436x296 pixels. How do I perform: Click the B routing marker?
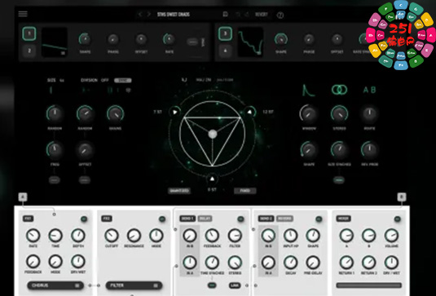pos(402,197)
